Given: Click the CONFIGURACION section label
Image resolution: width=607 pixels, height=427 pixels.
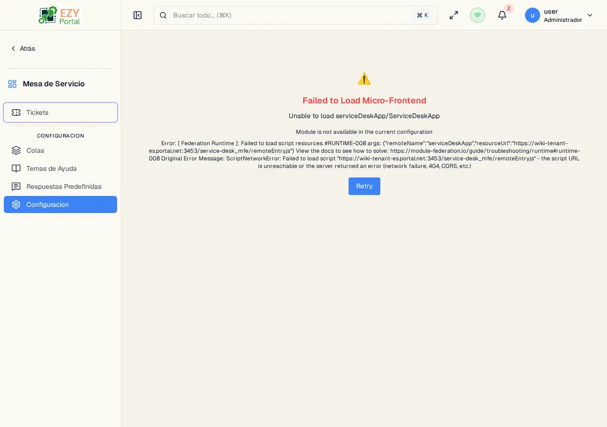Looking at the screenshot, I should 61,136.
